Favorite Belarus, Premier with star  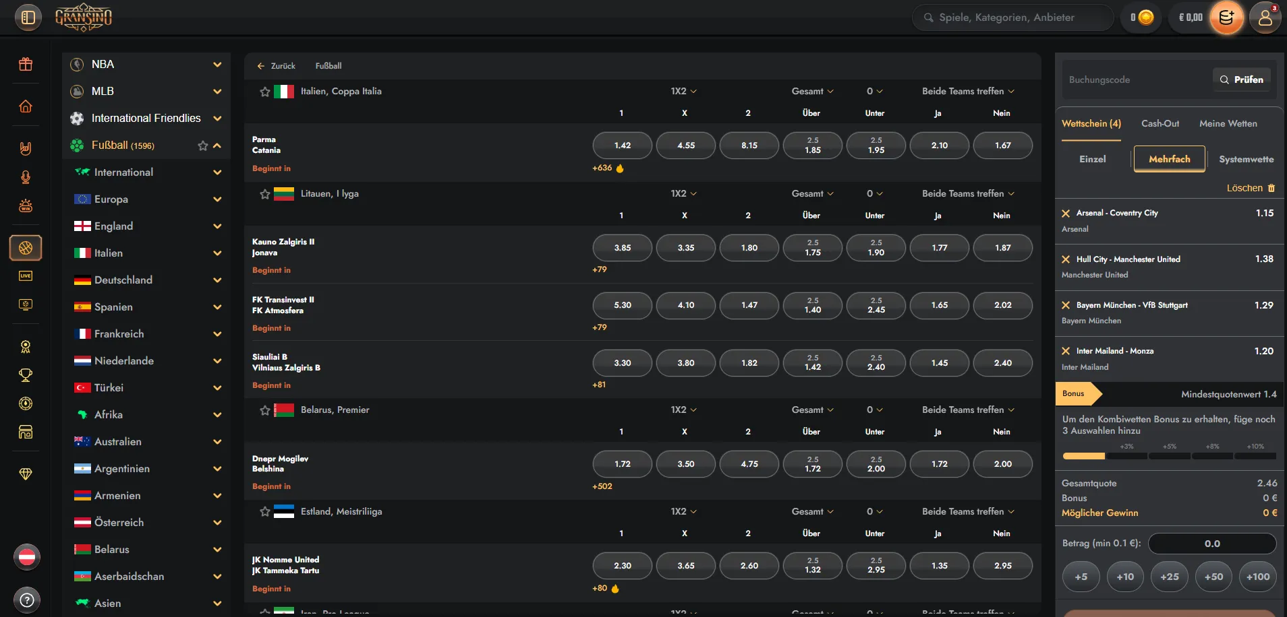point(265,410)
